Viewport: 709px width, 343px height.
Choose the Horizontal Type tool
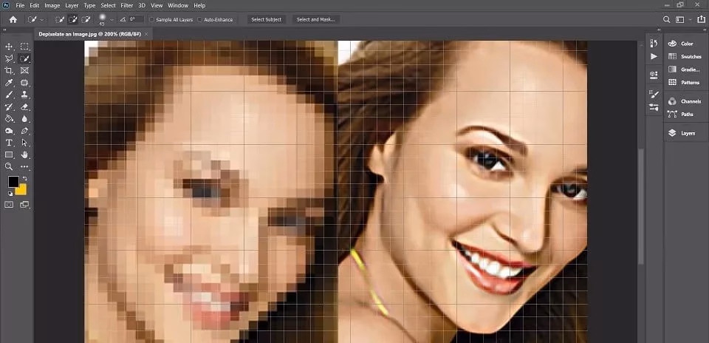click(9, 143)
